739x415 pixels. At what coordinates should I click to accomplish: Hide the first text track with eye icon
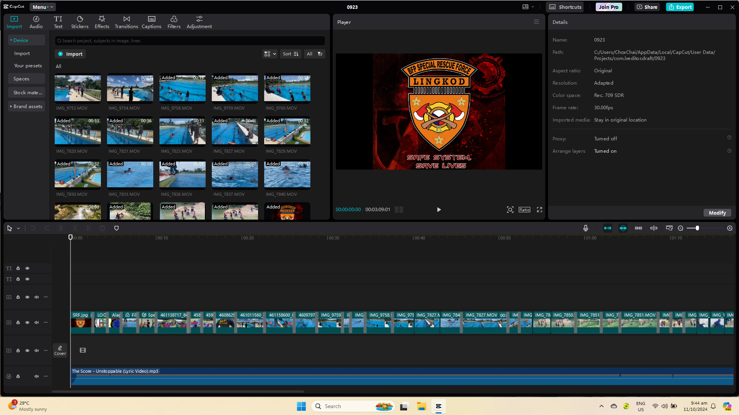click(x=27, y=268)
